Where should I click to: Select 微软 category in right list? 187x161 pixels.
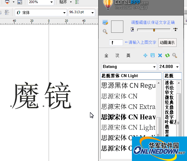(169, 97)
